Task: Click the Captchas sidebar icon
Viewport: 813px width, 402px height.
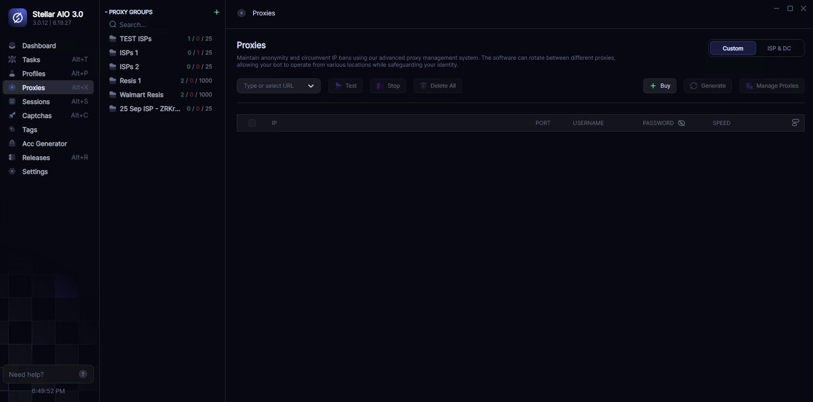Action: (x=13, y=116)
